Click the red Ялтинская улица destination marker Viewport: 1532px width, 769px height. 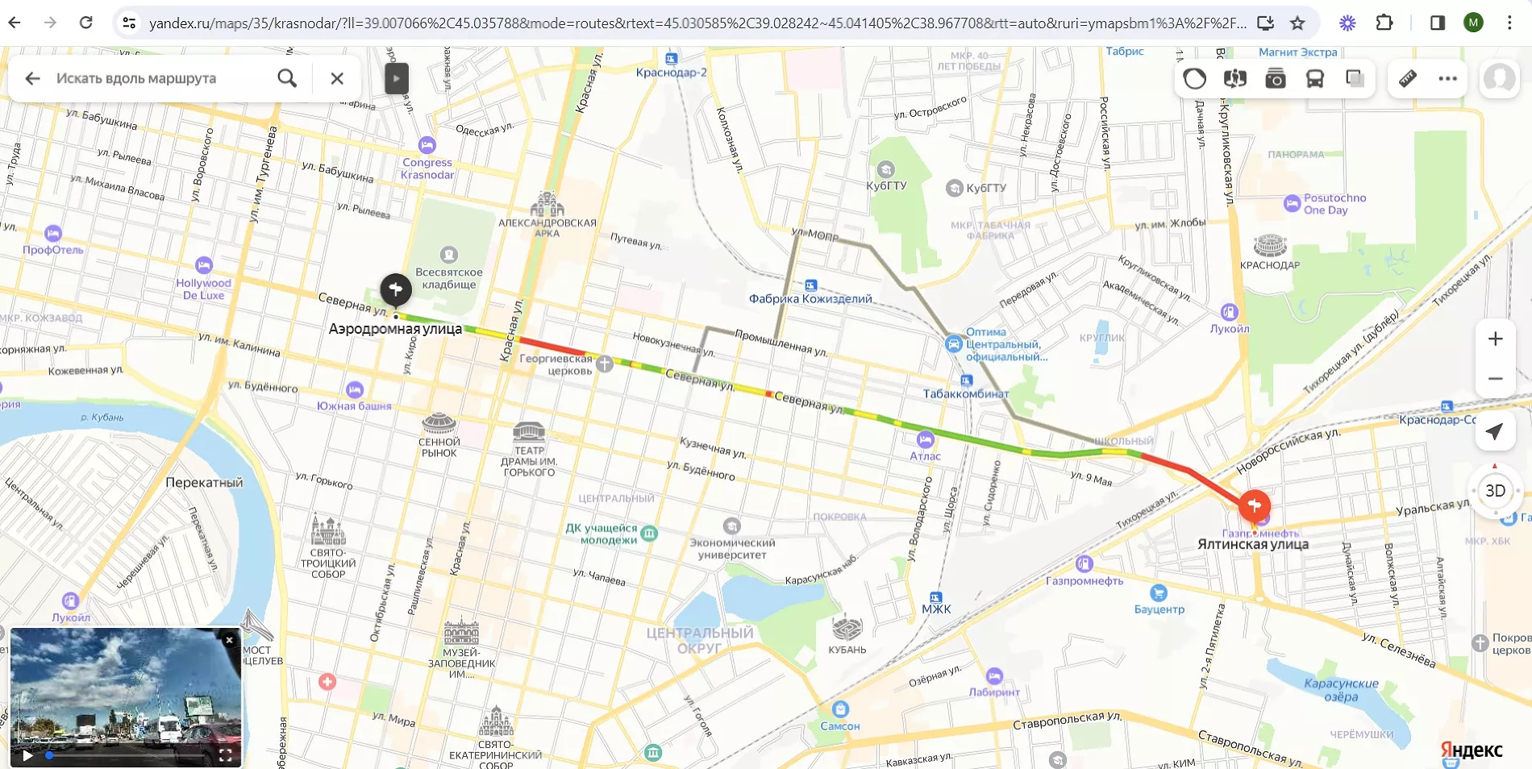click(1254, 506)
